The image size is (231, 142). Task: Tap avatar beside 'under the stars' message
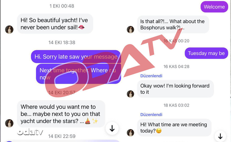[x=9, y=123]
